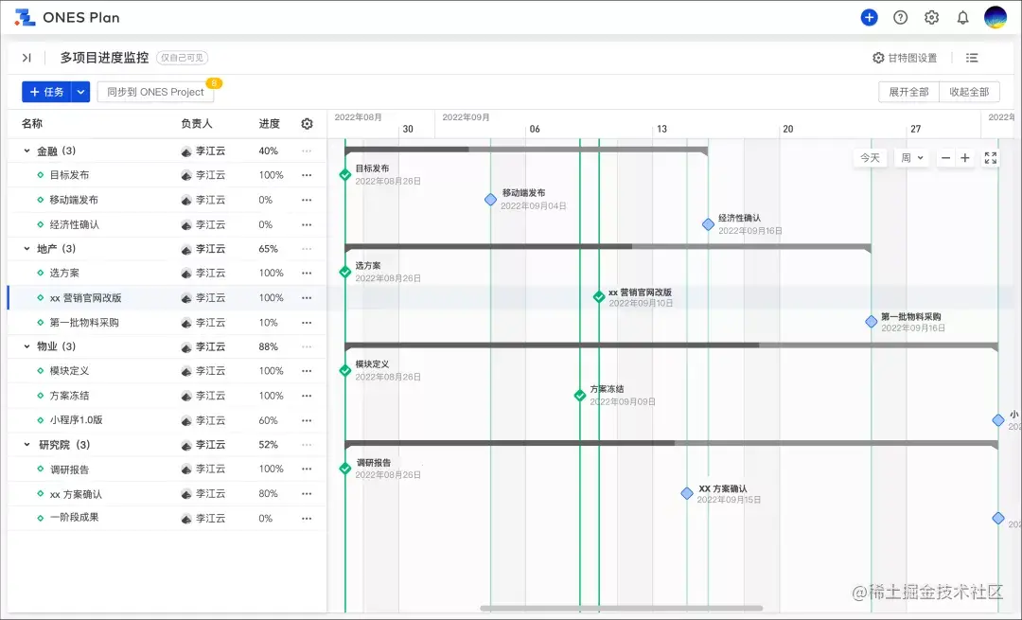Click the blue plus create icon

869,17
